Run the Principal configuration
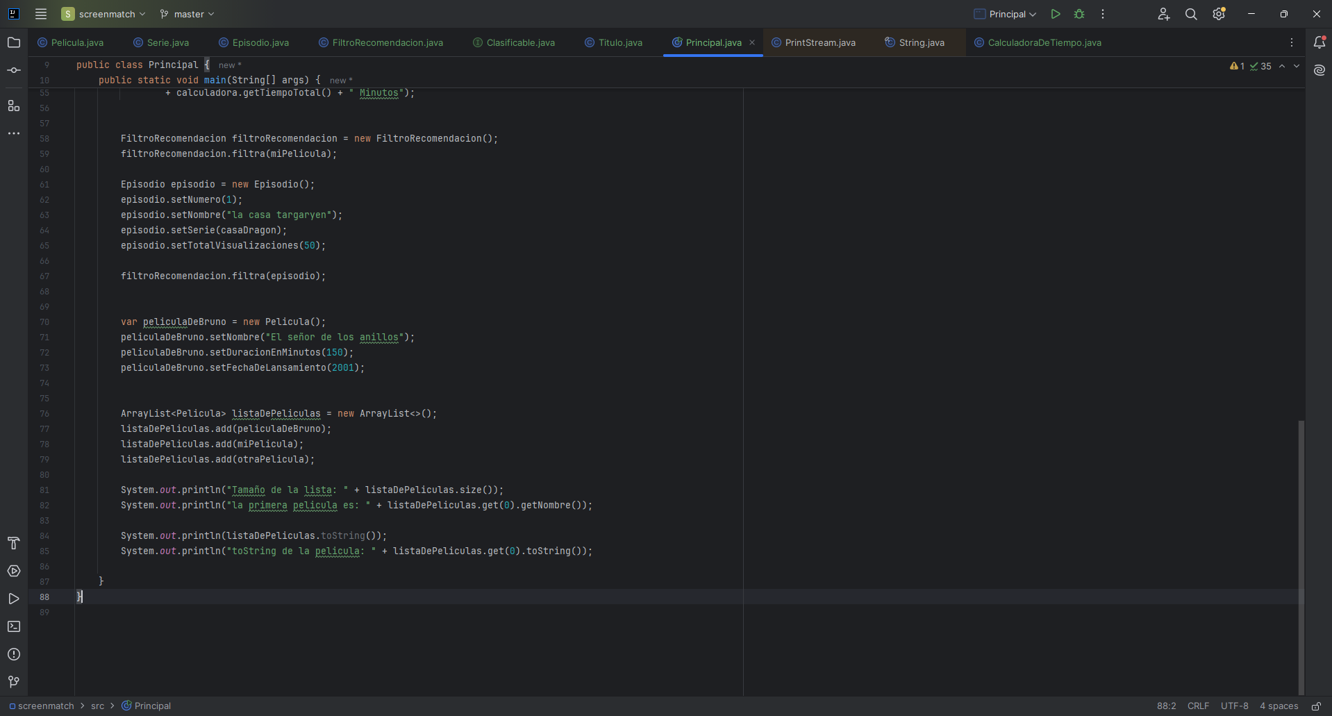 1056,14
